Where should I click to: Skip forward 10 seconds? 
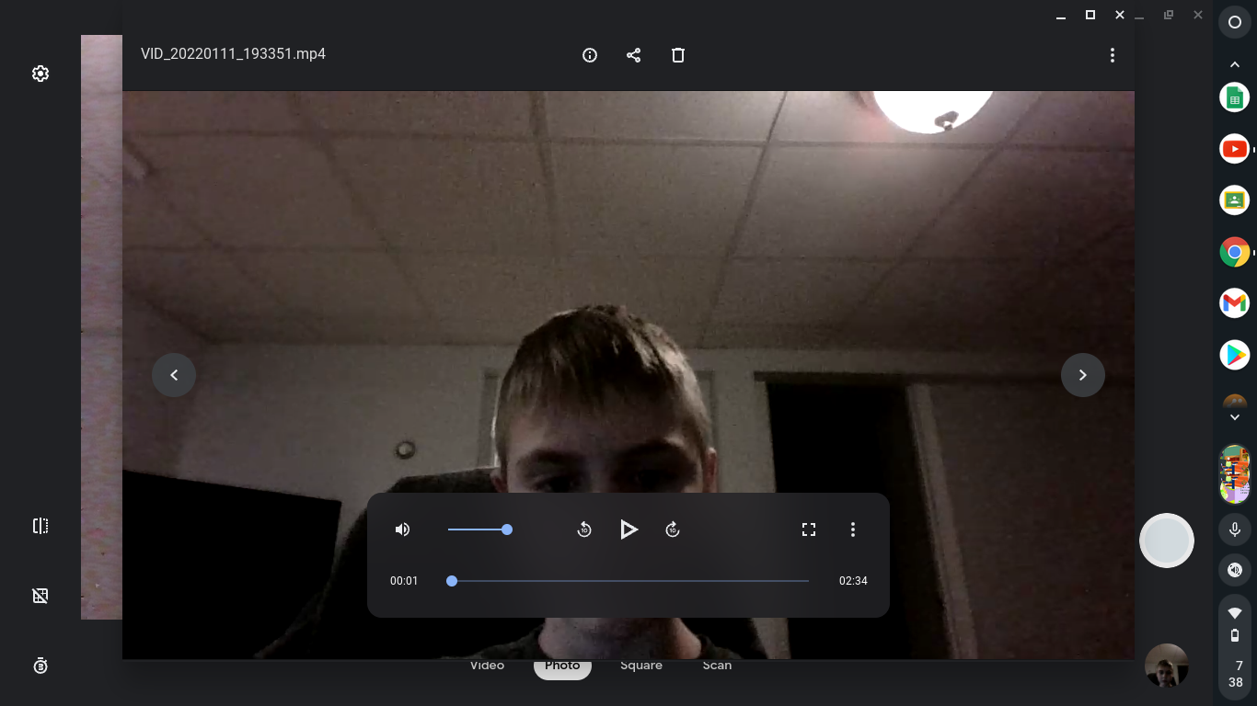(673, 529)
